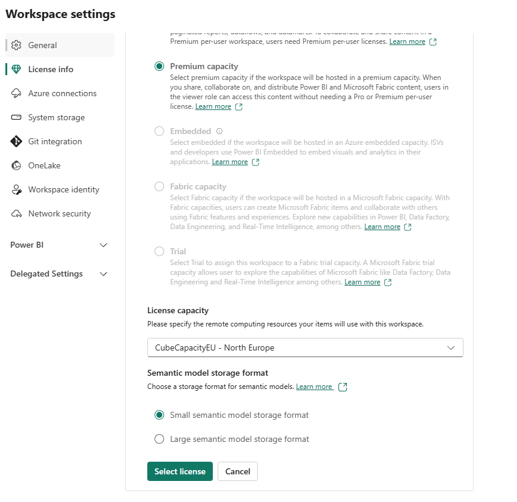The image size is (517, 502).
Task: Click the Embedded info icon
Action: pyautogui.click(x=219, y=131)
